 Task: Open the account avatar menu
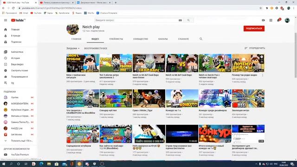point(287,20)
